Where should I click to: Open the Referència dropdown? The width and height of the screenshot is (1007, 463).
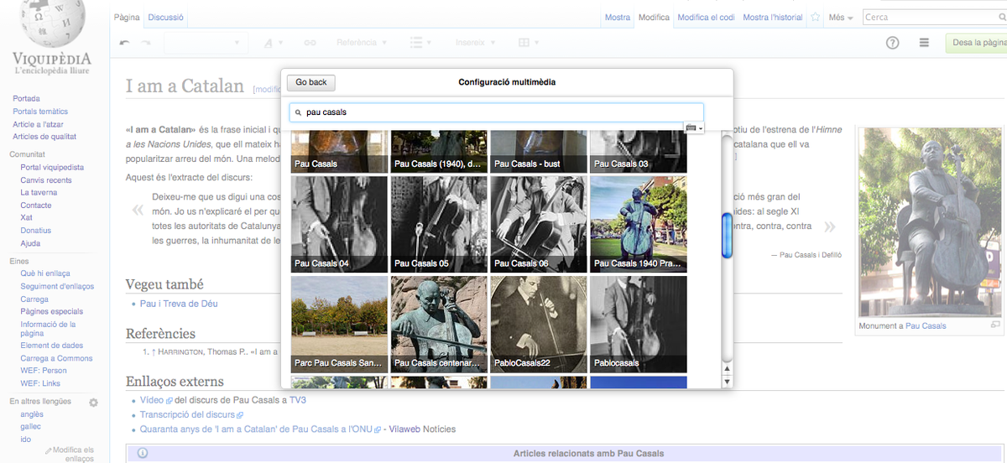pos(361,43)
